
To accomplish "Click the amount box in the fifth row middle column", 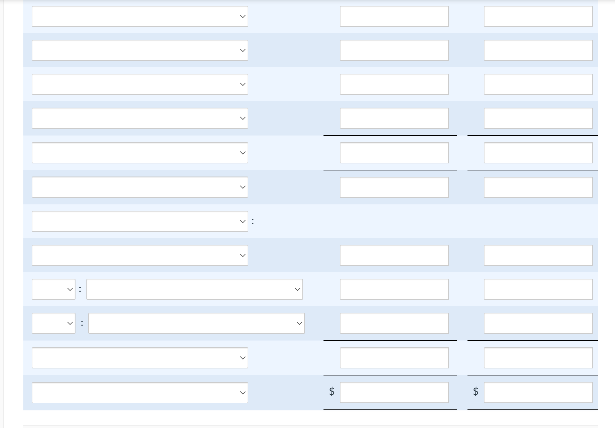I will click(x=394, y=152).
